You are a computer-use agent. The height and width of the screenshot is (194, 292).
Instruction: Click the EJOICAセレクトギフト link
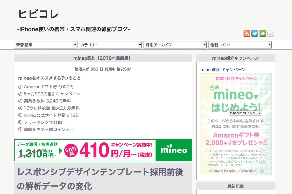click(x=243, y=161)
